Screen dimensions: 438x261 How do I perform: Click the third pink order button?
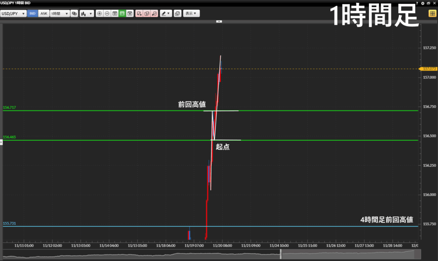[x=154, y=13]
